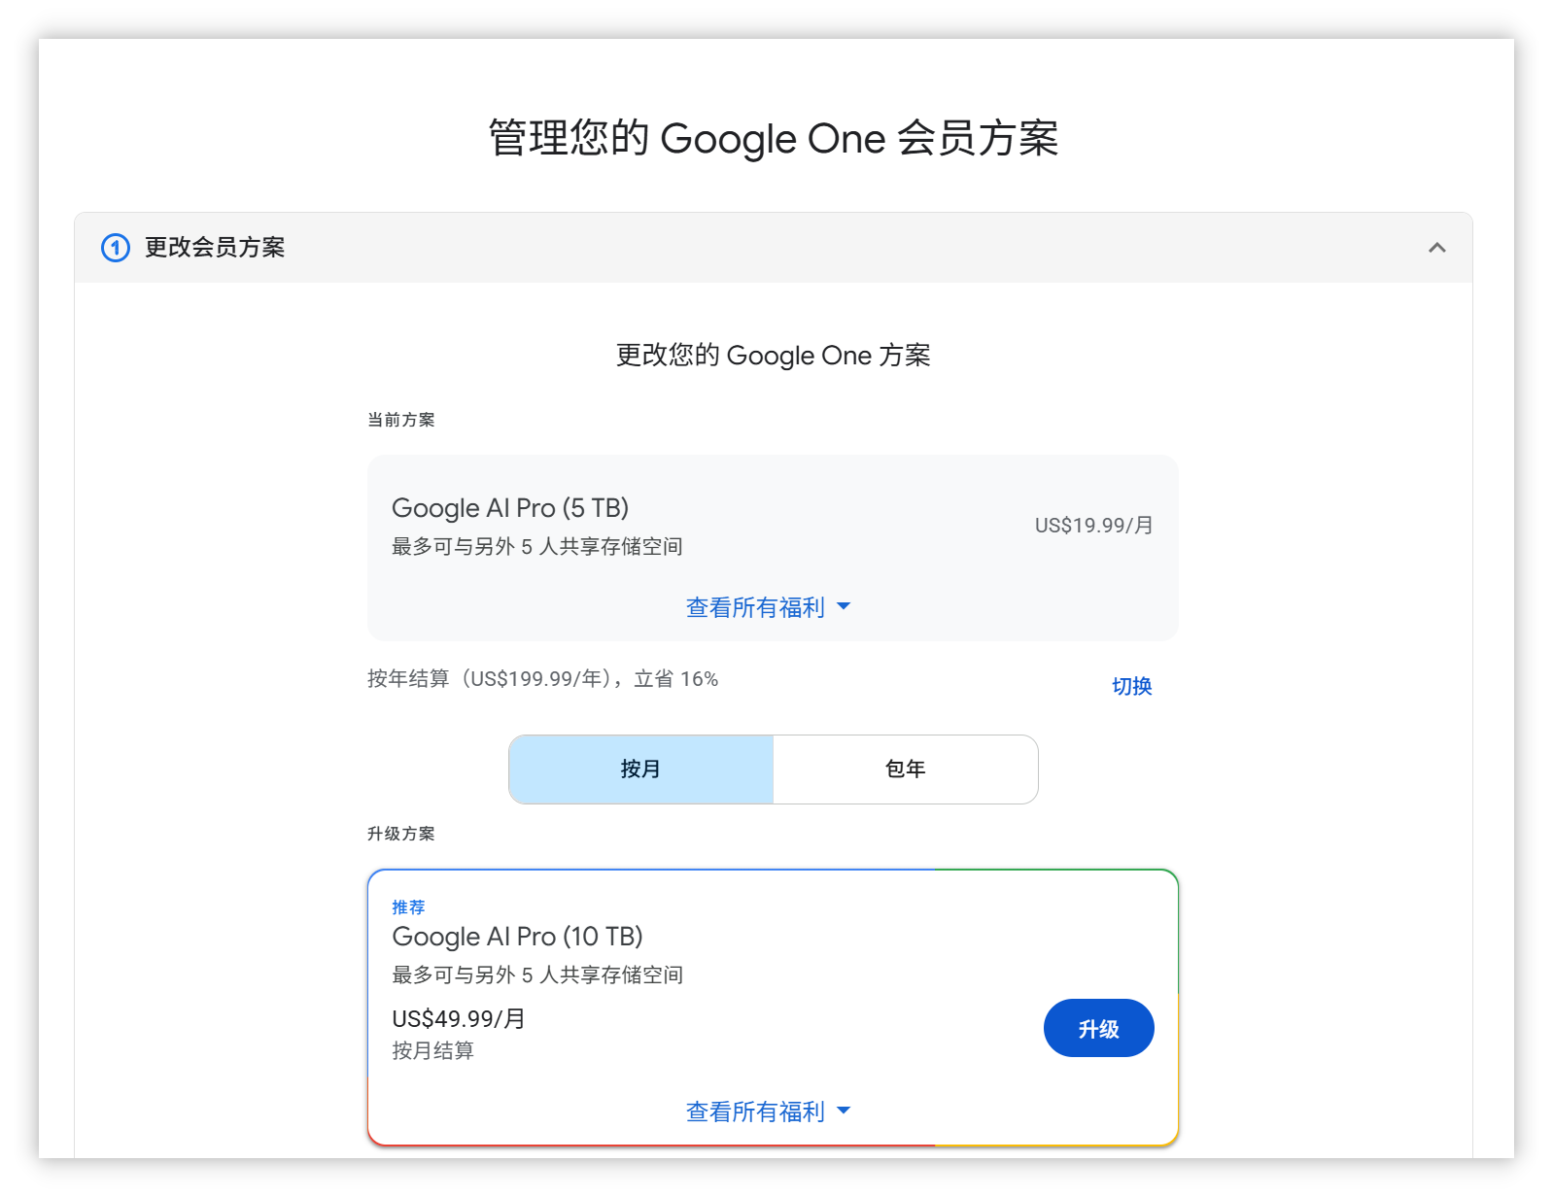Click the 按月结算 text under US$49.99/月
Viewport: 1553px width, 1197px height.
(x=432, y=1050)
